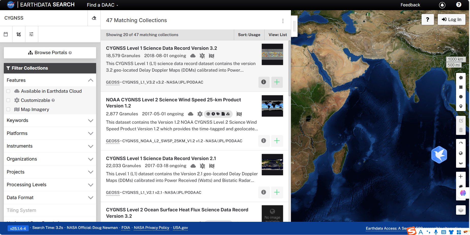470x235 pixels.
Task: Expand the Organizations filter section
Action: pos(50,159)
